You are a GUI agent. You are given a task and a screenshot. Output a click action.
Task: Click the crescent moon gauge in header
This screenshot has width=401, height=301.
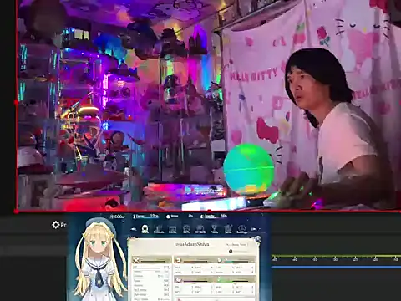[x=213, y=216]
